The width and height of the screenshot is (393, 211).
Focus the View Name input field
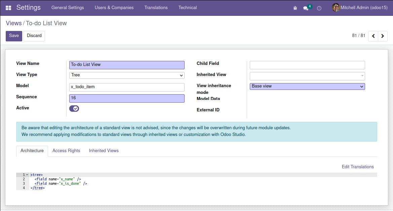(127, 65)
